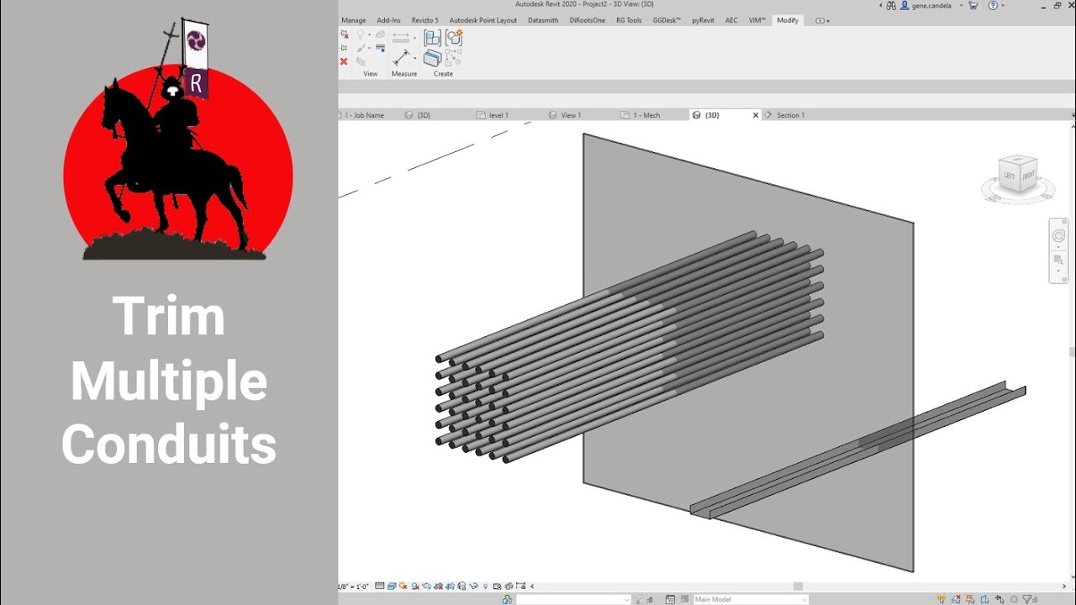Click the workset binoculars icon in status bar
1076x605 pixels.
tap(507, 599)
